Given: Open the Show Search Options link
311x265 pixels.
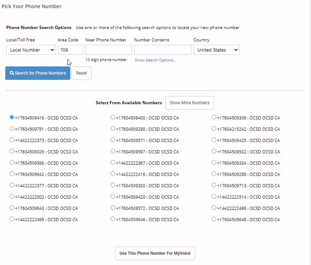Looking at the screenshot, I should pos(155,60).
